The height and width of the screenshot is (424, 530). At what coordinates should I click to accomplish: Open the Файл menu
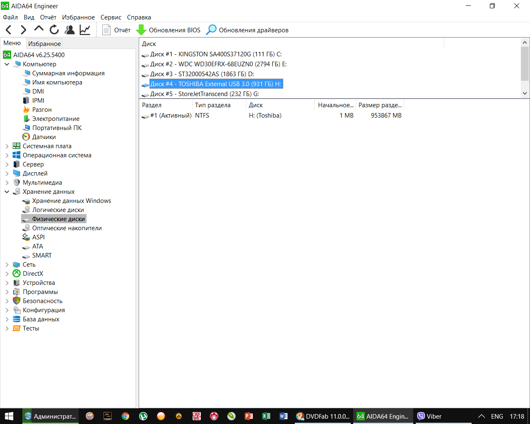10,17
